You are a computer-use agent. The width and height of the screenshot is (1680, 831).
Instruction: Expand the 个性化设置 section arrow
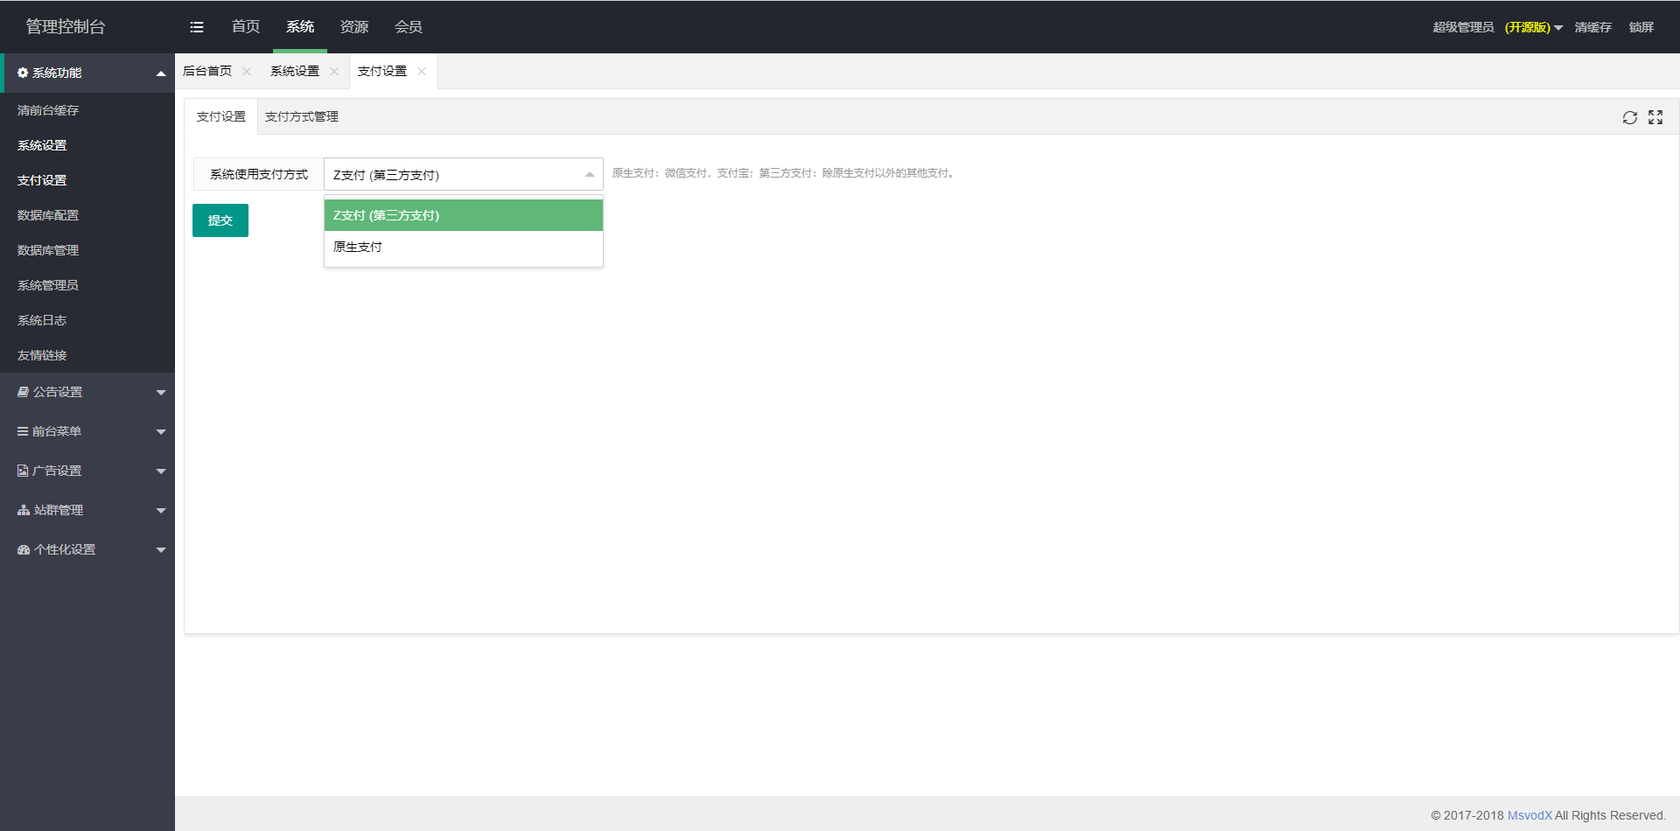161,550
